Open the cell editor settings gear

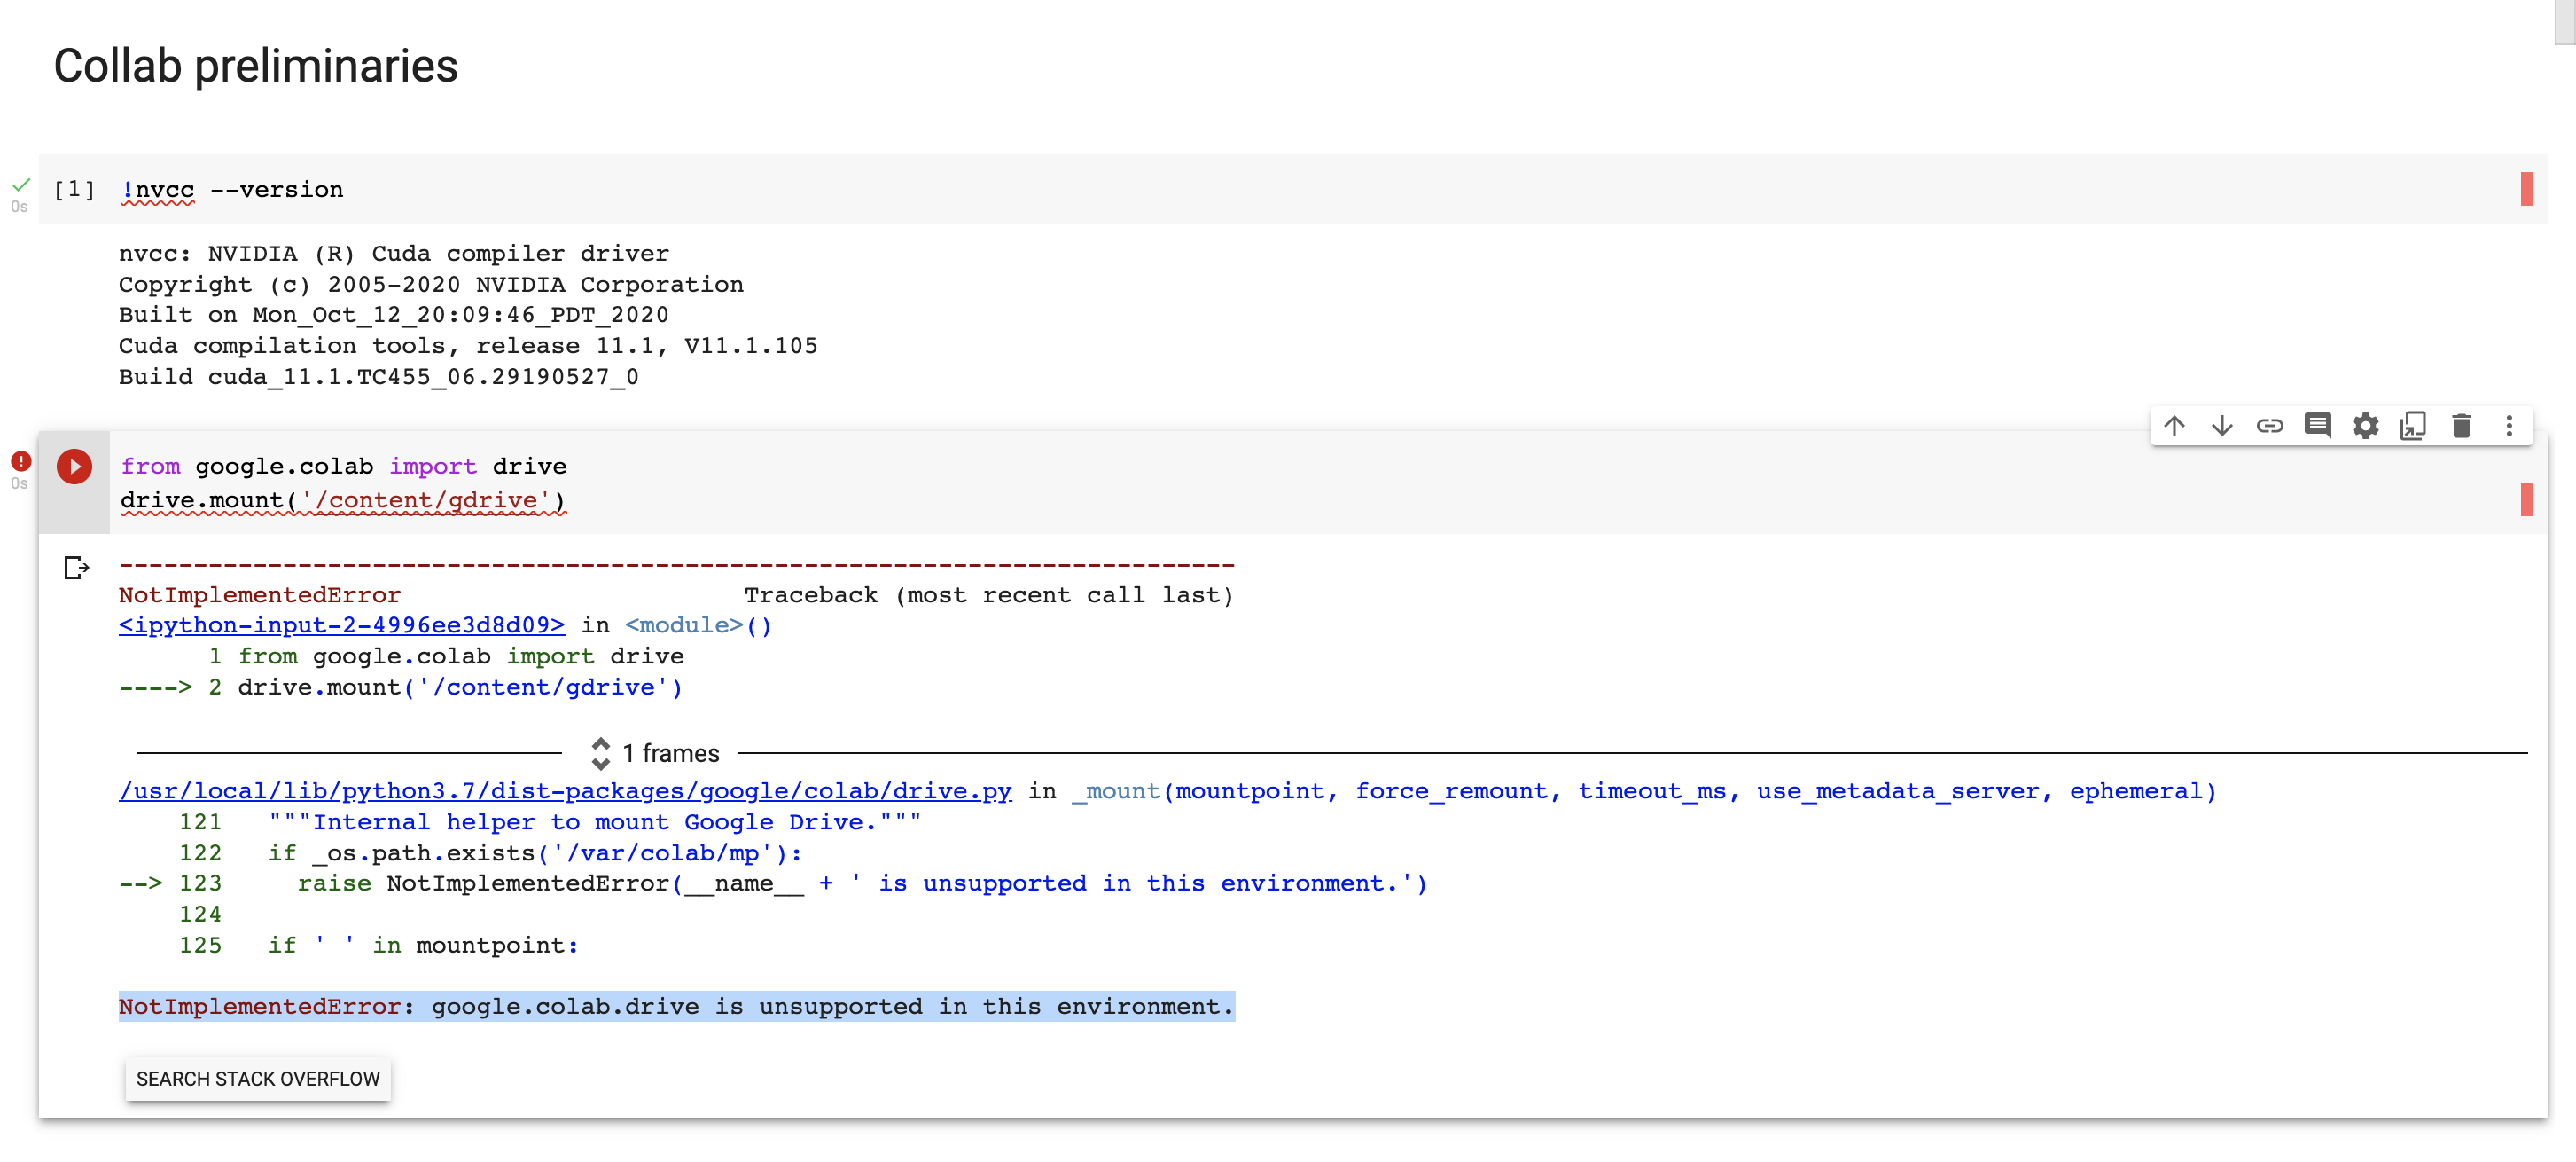click(x=2366, y=426)
